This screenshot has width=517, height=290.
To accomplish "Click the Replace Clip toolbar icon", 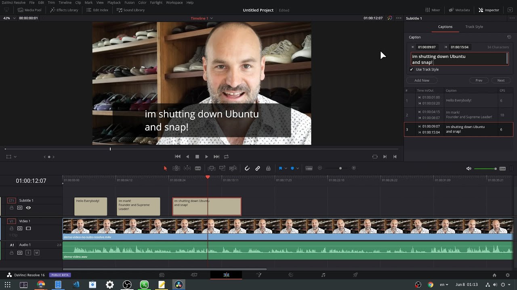I will (233, 168).
